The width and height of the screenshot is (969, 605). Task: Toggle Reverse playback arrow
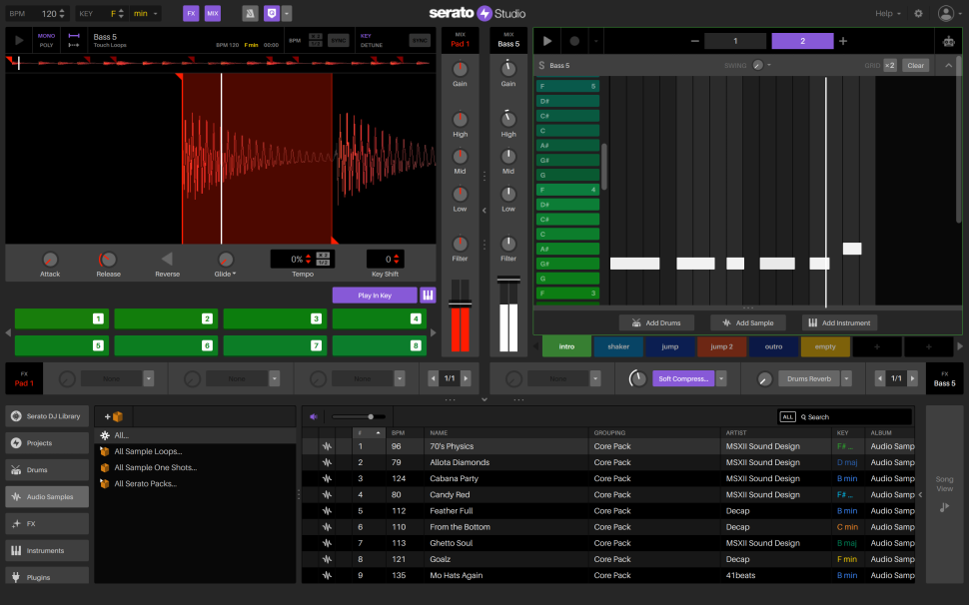click(x=167, y=259)
